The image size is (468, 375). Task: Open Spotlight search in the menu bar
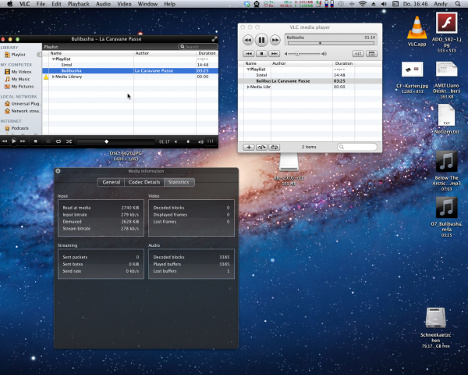tap(458, 4)
